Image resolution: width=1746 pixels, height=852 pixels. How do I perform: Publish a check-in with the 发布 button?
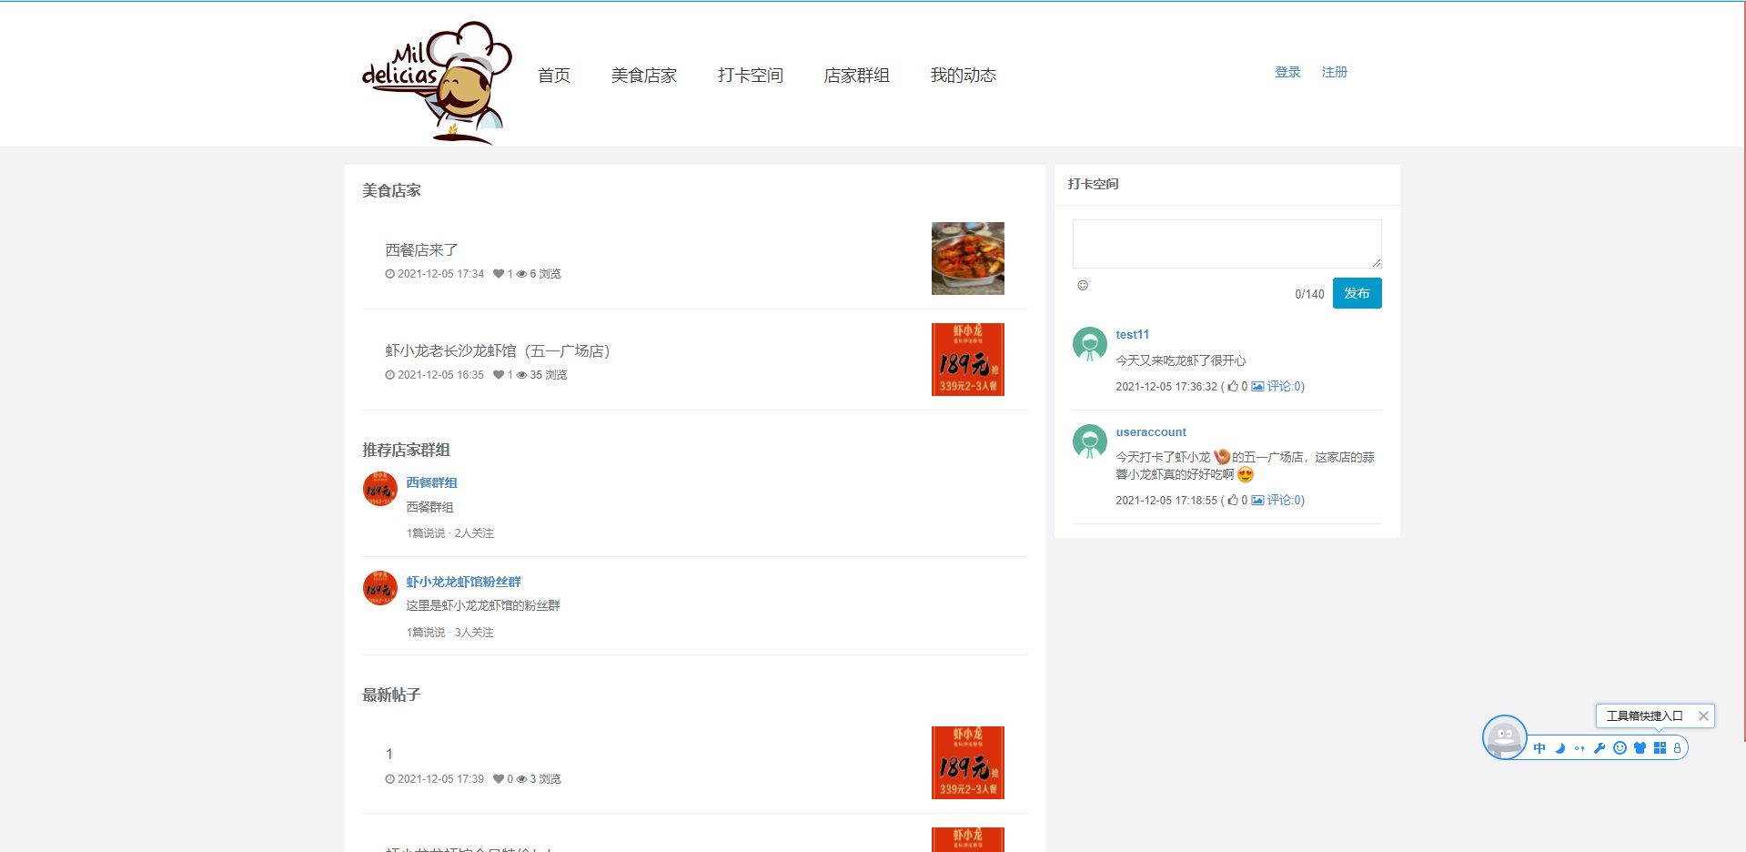coord(1357,293)
